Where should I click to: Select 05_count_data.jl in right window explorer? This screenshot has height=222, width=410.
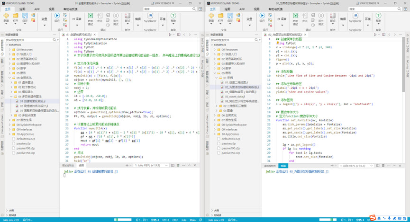pyautogui.click(x=235, y=97)
